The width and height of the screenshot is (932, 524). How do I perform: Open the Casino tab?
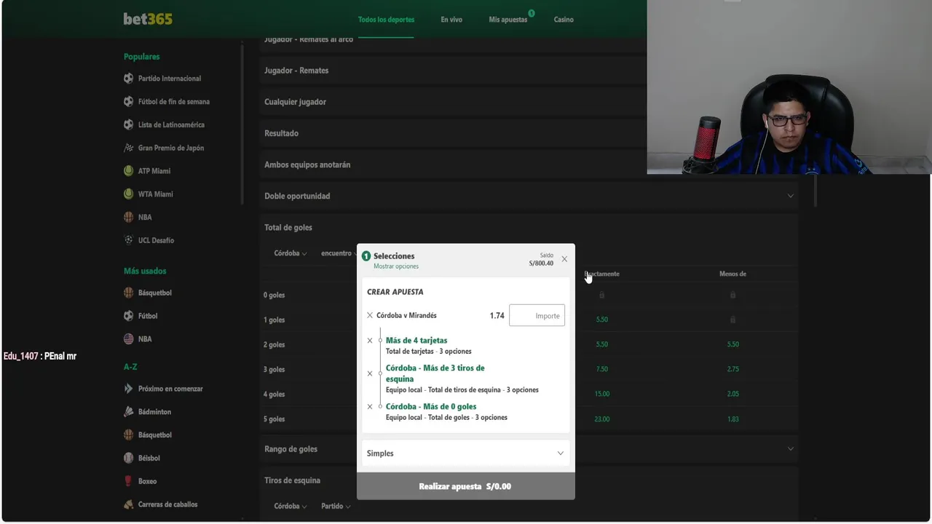564,20
